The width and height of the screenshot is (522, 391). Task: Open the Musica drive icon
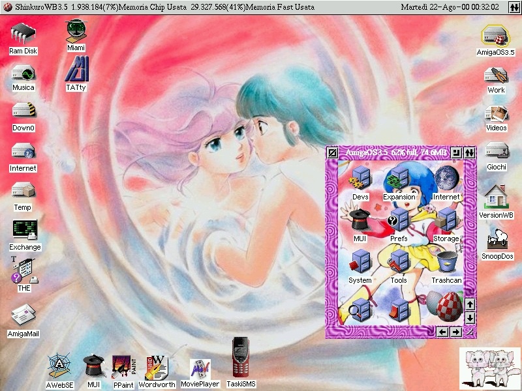point(23,72)
